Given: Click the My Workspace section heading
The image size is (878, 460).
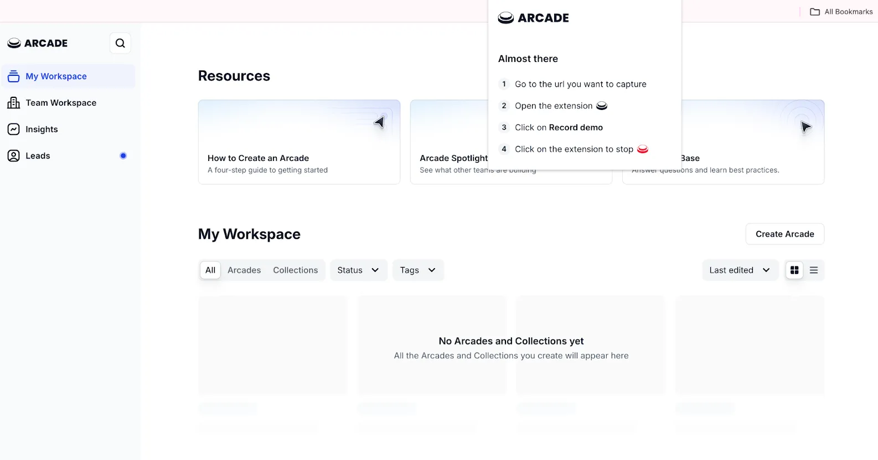Looking at the screenshot, I should click(249, 234).
